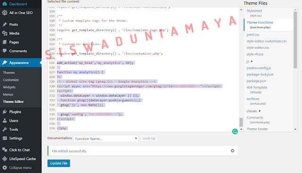Select Appearance menu label
Image resolution: width=302 pixels, height=173 pixels.
pos(19,63)
